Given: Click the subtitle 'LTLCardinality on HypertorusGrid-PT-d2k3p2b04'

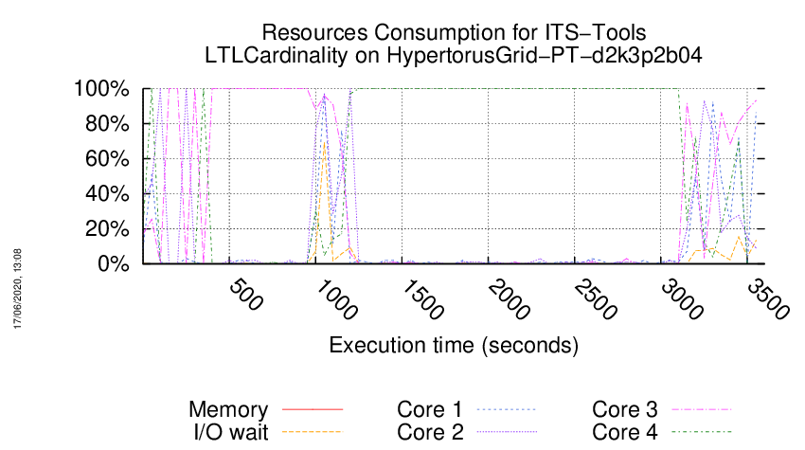Looking at the screenshot, I should 454,56.
